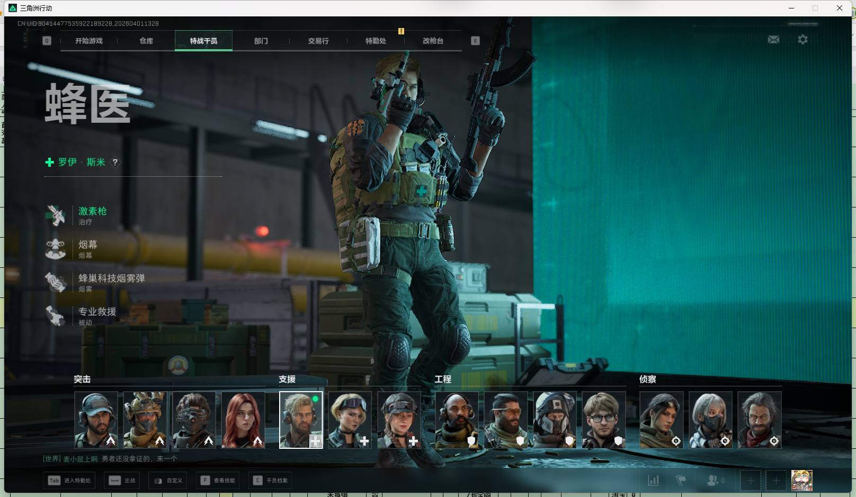Open the help question mark beside 罗伊·斯米
856x497 pixels.
[x=115, y=162]
